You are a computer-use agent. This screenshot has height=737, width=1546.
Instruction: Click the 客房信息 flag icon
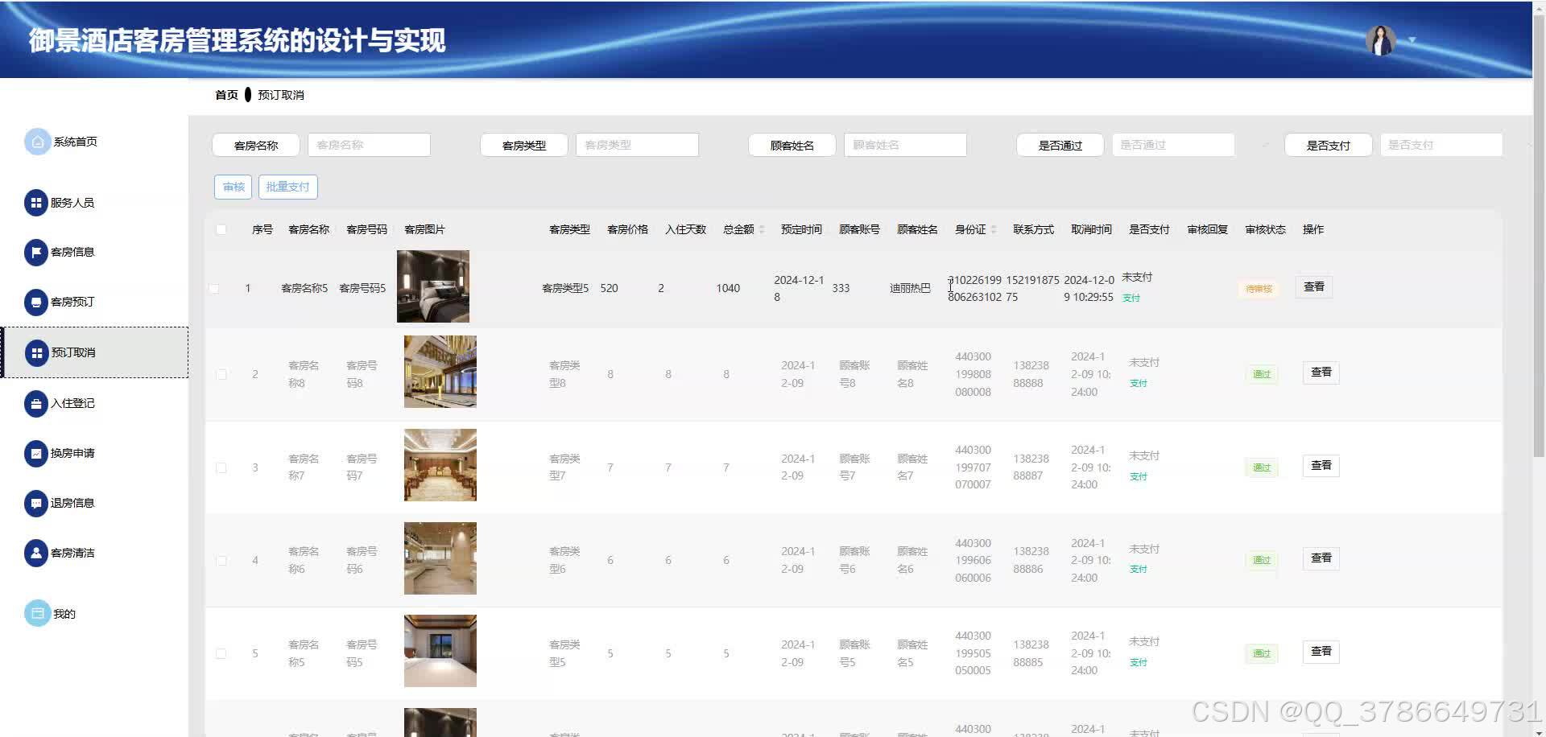click(35, 252)
